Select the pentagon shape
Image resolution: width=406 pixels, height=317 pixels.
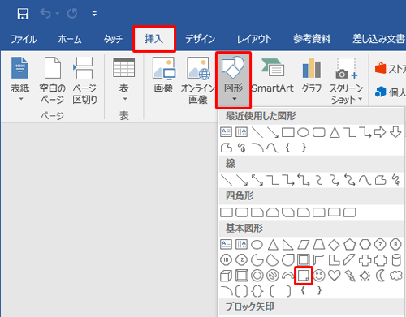click(x=349, y=245)
